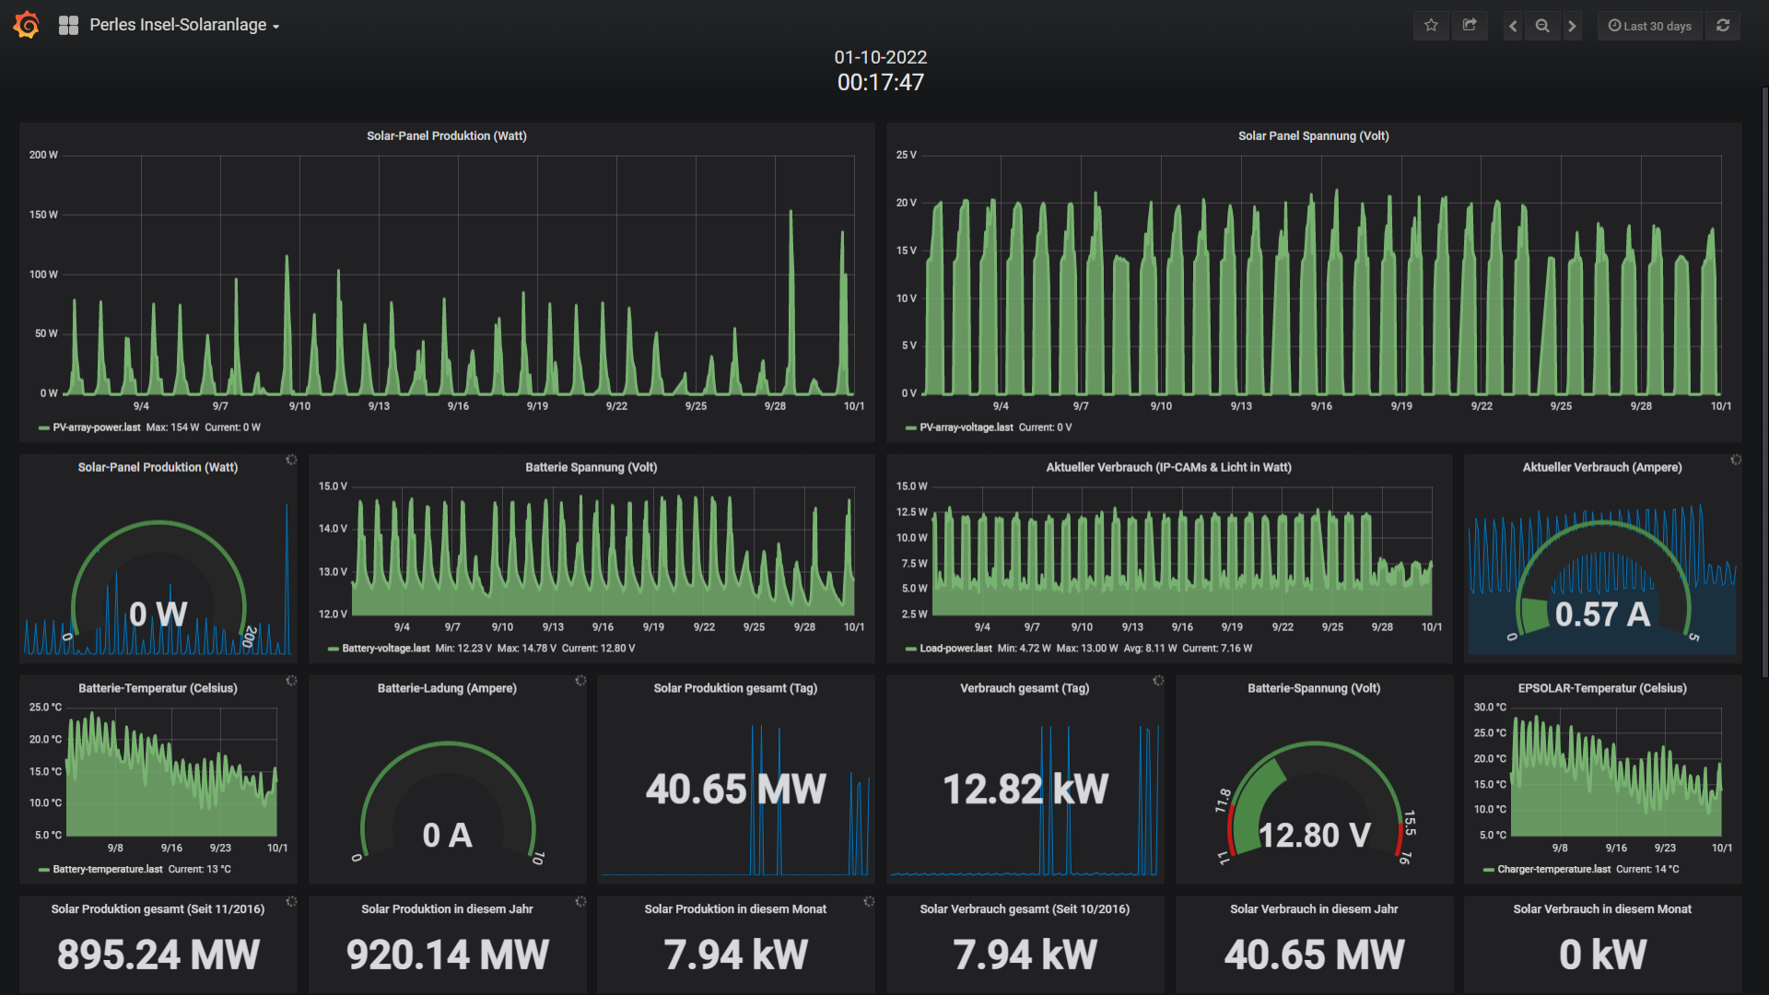This screenshot has width=1769, height=995.
Task: Click the refresh dashboard icon
Action: [x=1723, y=26]
